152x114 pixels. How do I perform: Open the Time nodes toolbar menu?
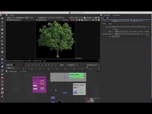click(x=2, y=26)
